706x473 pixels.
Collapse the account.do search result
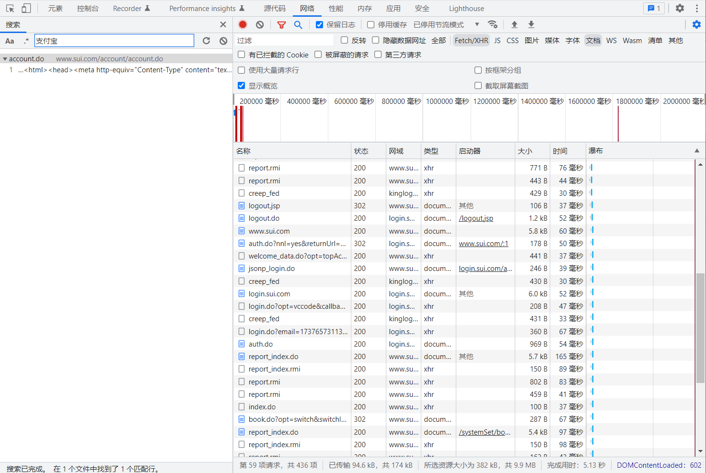point(5,59)
